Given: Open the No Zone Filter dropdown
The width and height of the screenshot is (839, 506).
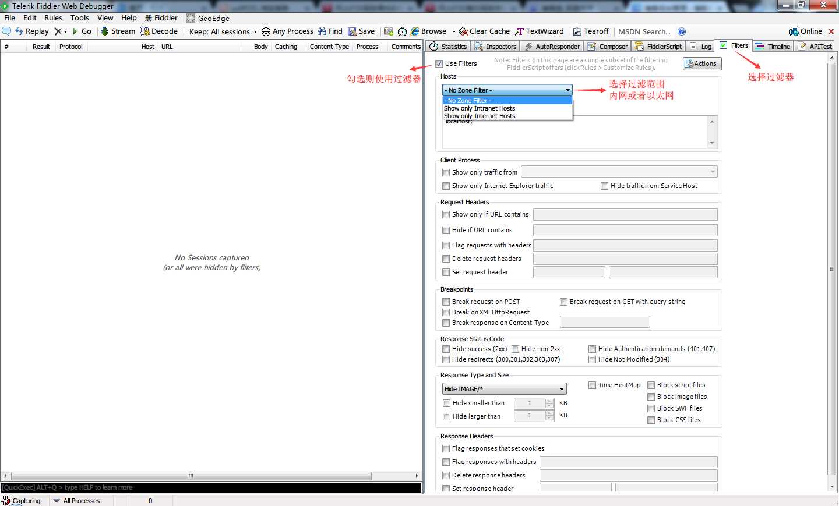Looking at the screenshot, I should (x=507, y=90).
